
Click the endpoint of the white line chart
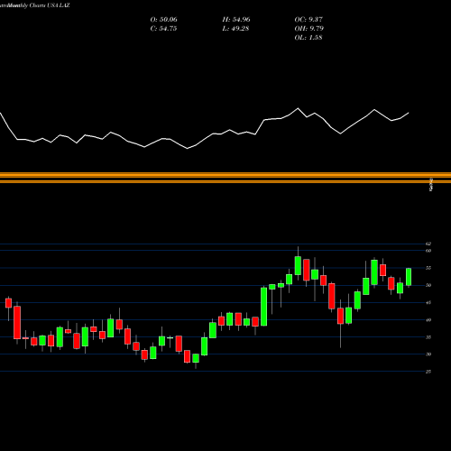click(409, 113)
